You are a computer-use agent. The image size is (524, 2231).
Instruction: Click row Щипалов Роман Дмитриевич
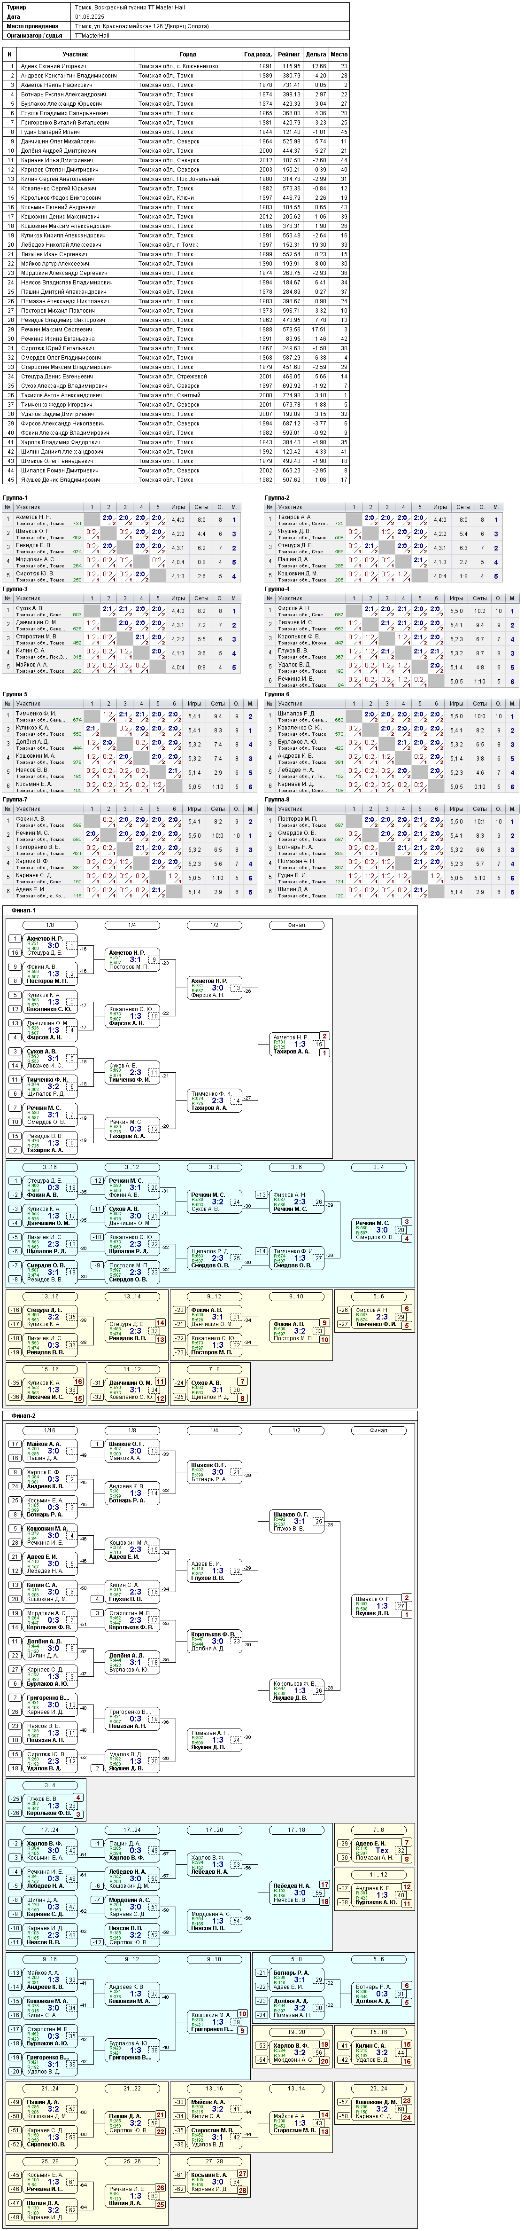tap(177, 470)
